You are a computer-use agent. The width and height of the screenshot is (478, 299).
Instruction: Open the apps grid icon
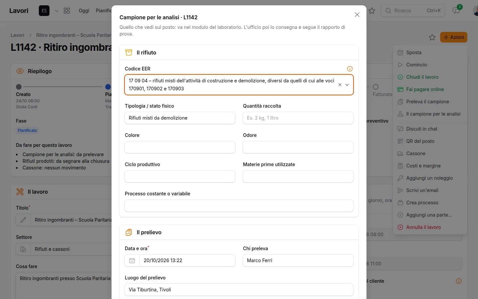pyautogui.click(x=67, y=11)
